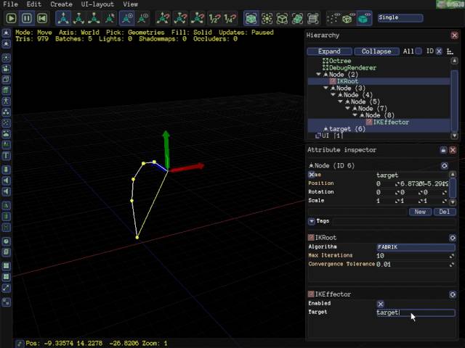Collapse the Node (4) tree arrow

point(333,95)
